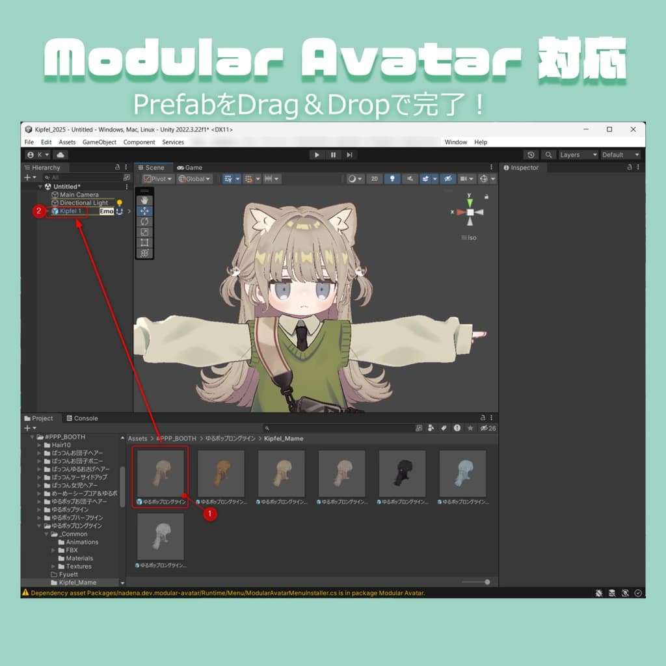Expand the FBX folder
The image size is (666, 666).
pos(53,550)
